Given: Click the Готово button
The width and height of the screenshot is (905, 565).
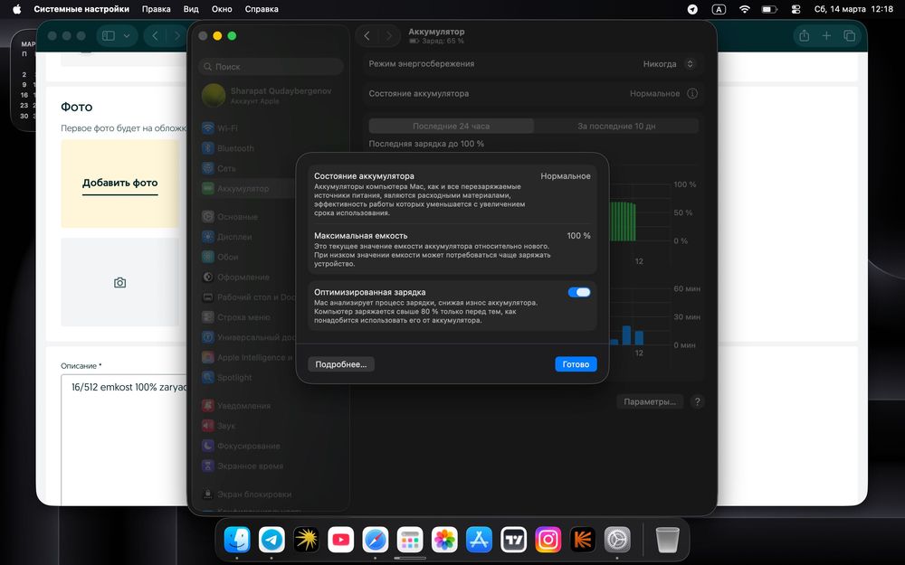Looking at the screenshot, I should 576,364.
